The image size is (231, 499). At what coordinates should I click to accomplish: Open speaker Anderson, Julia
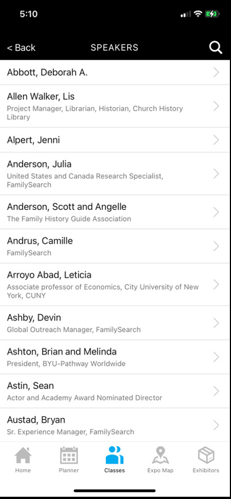(x=115, y=174)
